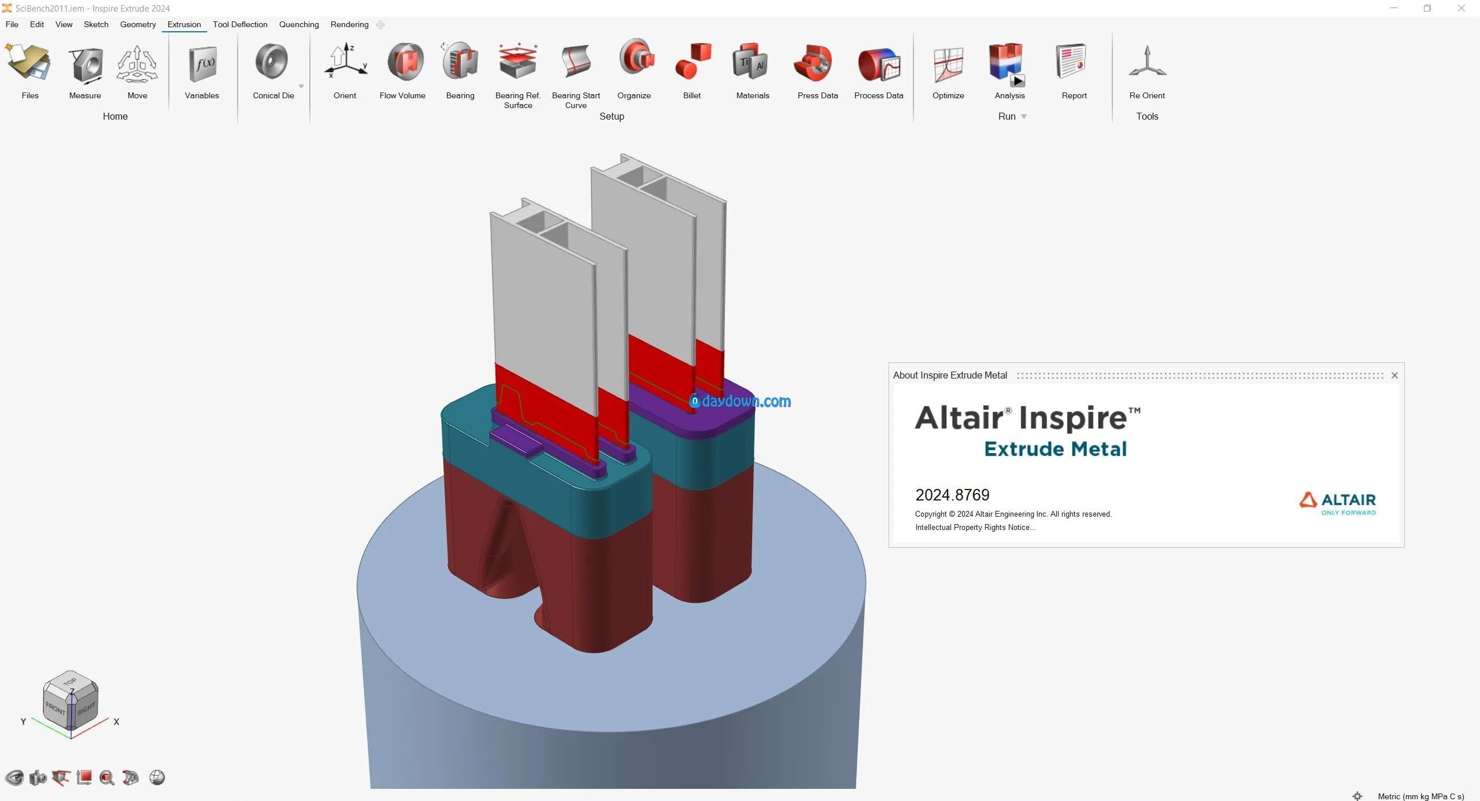Click the FRONT face of view cube
The height and width of the screenshot is (801, 1480).
(x=56, y=707)
